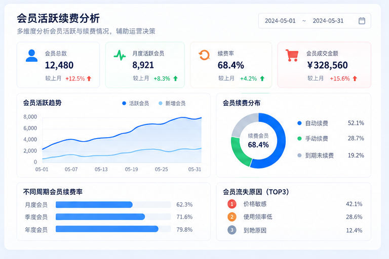Toggle the 活跃会员 legend item

pos(135,103)
